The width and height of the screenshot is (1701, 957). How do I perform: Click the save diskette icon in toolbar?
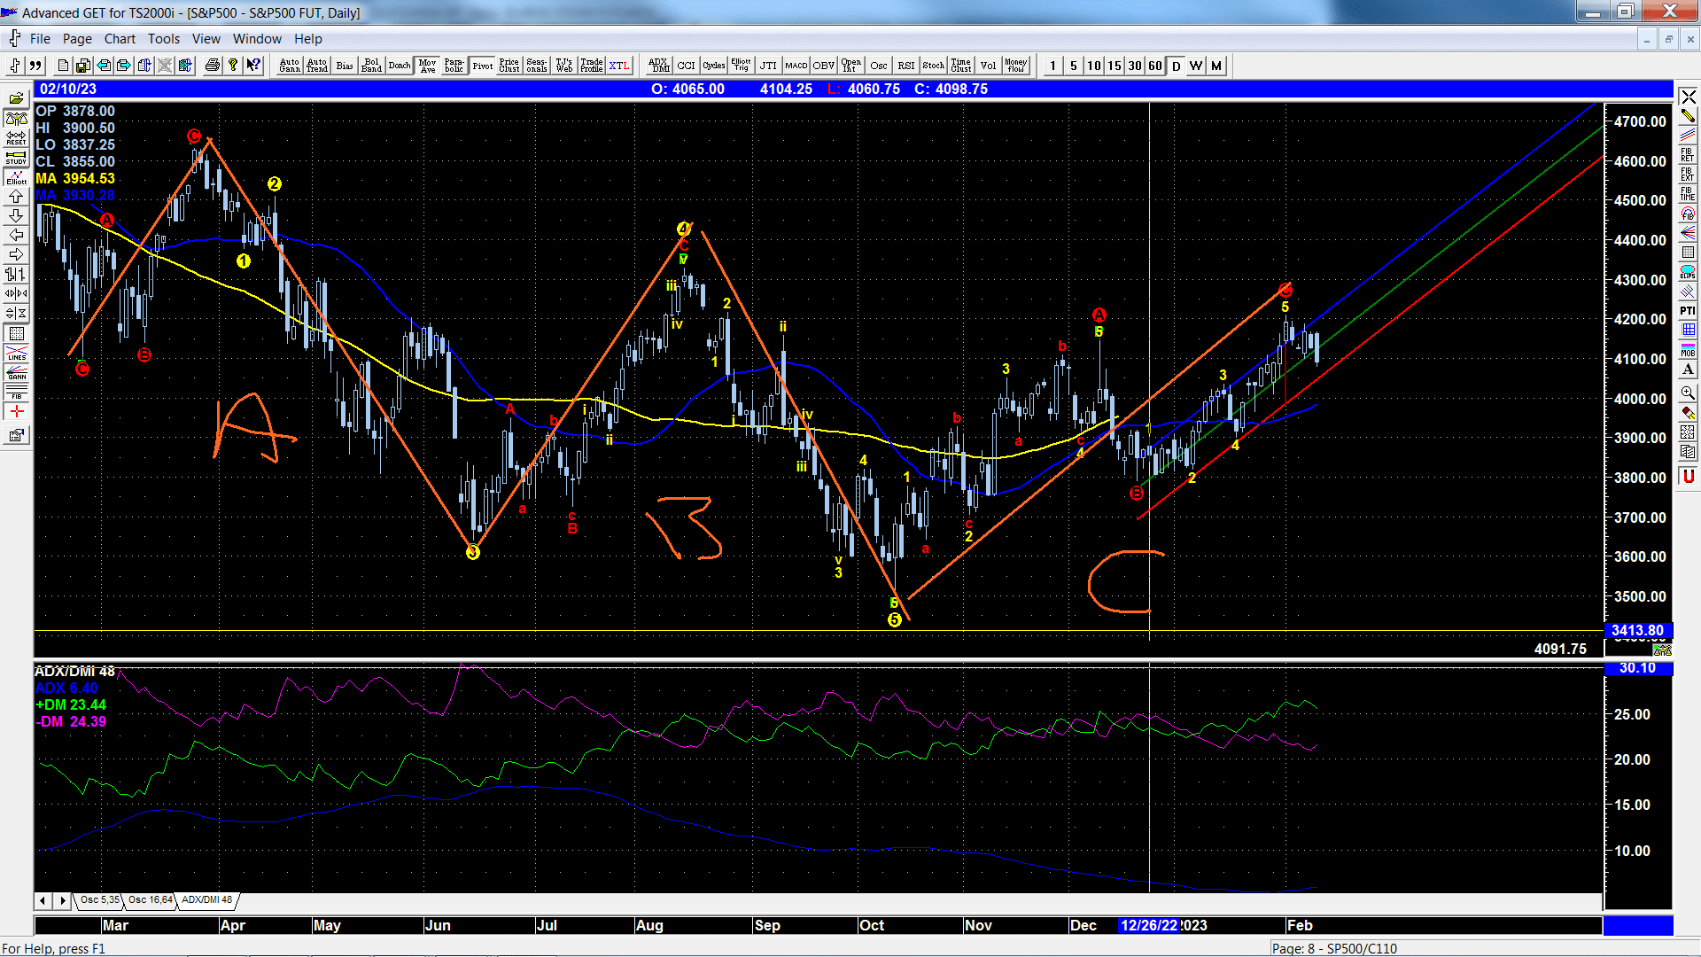click(82, 66)
